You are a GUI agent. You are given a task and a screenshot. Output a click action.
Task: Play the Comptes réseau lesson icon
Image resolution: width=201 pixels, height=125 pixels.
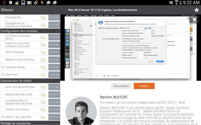(x=43, y=67)
